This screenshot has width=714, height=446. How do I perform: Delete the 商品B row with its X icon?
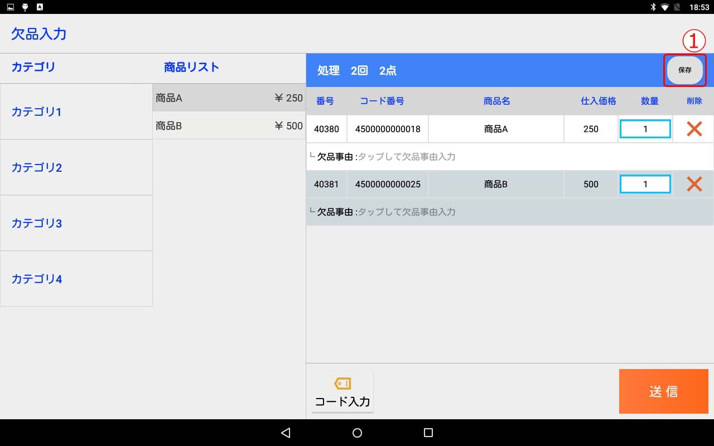point(694,184)
